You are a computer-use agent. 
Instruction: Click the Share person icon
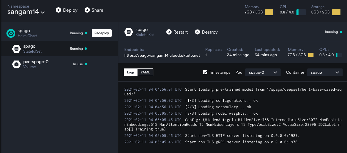coord(87,10)
